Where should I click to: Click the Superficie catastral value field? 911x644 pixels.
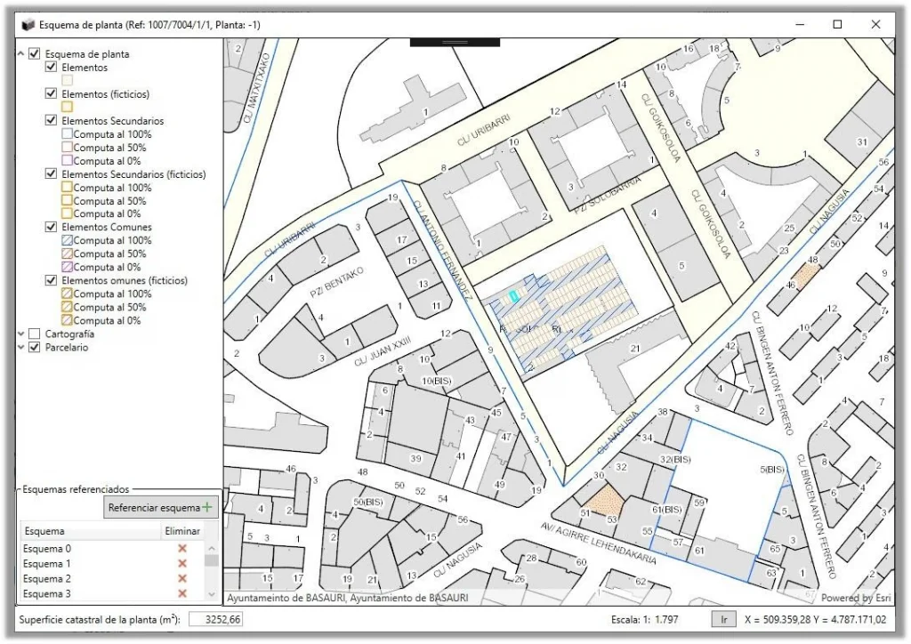(x=215, y=620)
